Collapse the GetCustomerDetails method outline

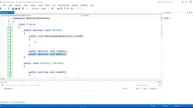[x=12, y=36]
